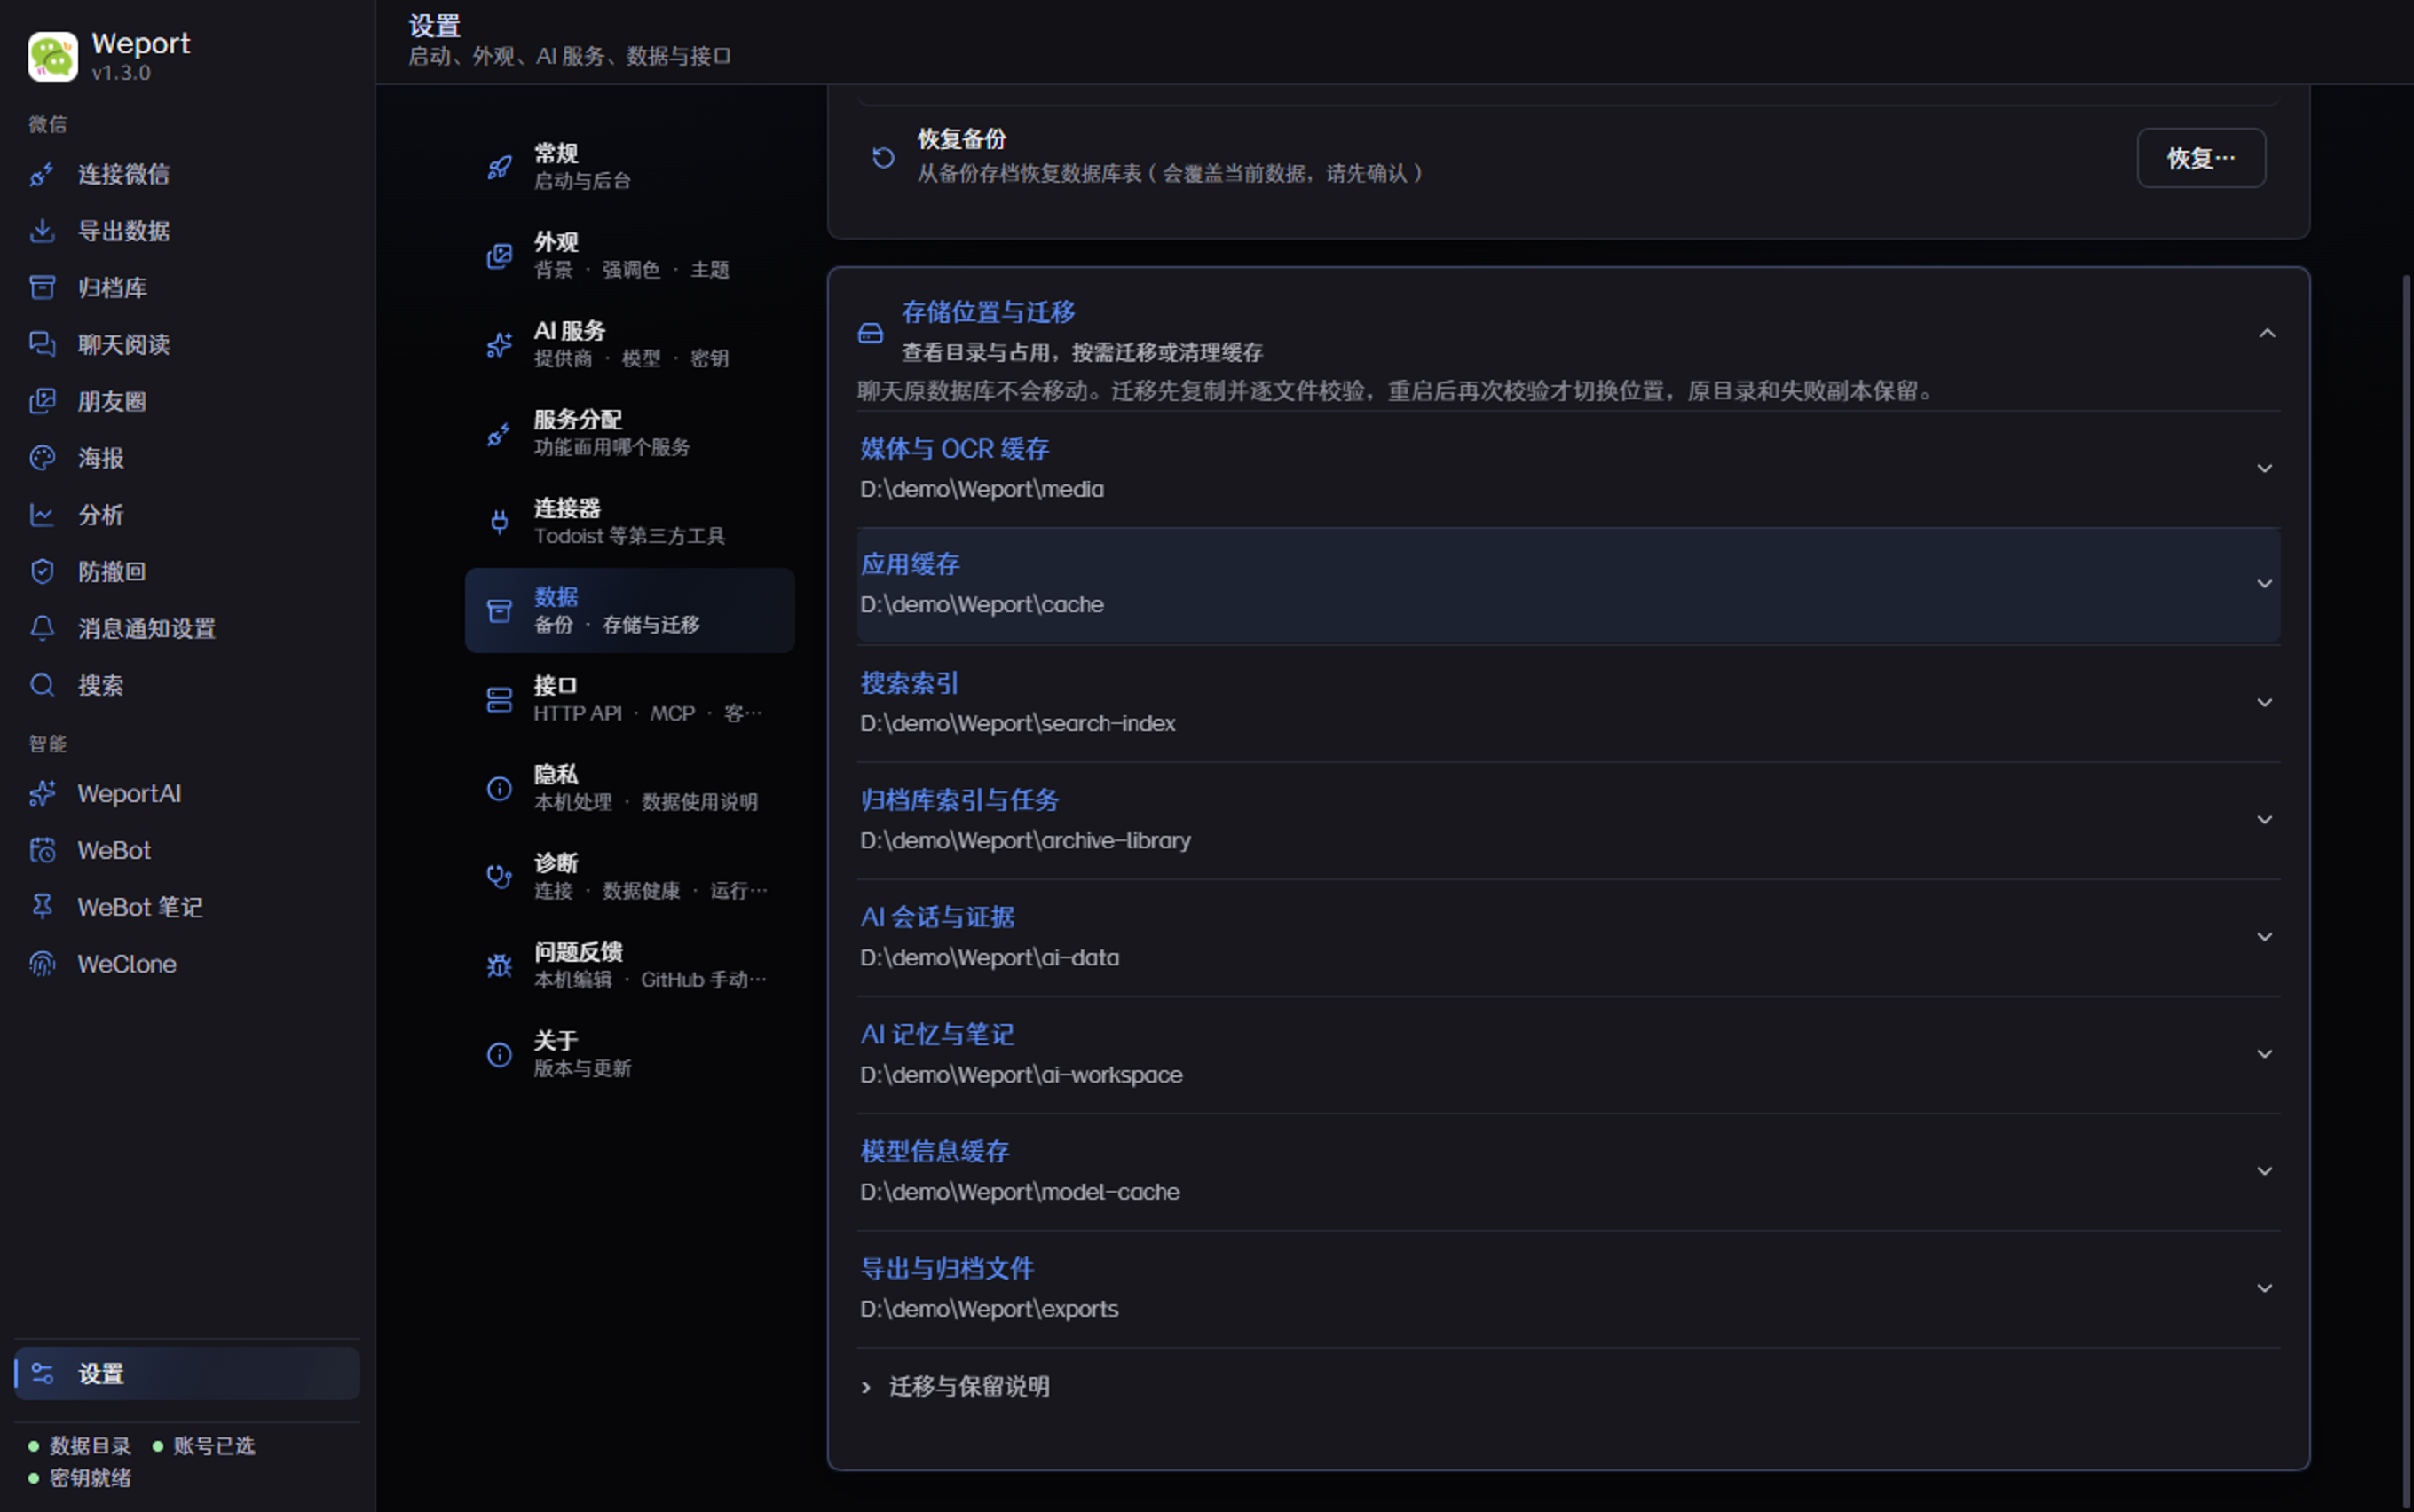Image resolution: width=2414 pixels, height=1512 pixels.
Task: Expand the 搜索索引 row
Action: pyautogui.click(x=1568, y=702)
